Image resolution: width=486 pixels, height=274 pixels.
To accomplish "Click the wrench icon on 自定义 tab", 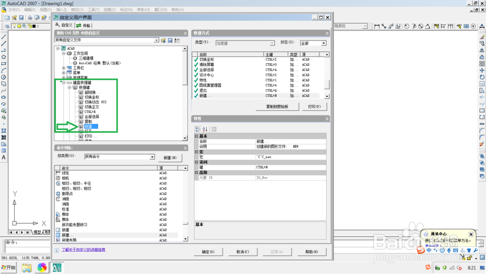I will point(57,25).
